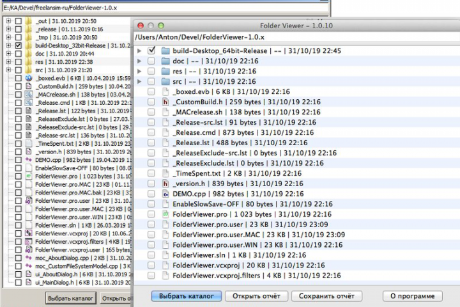This screenshot has height=307, width=460.
Task: Click the _out folder icon in Windows window
Action: click(29, 21)
